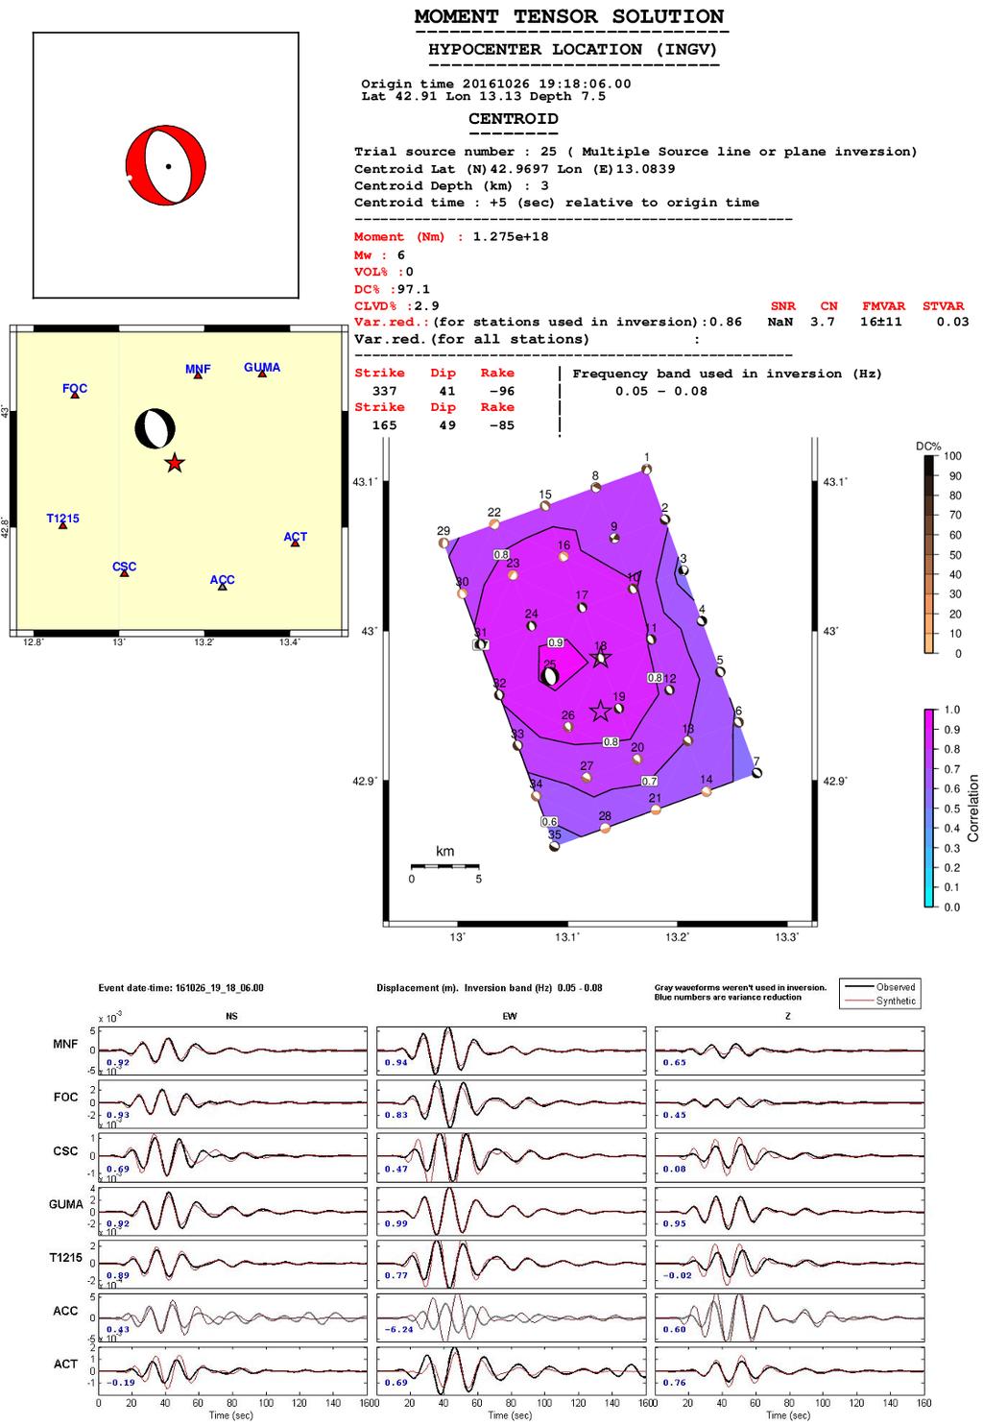Click the ACC station triangle marker
Viewport: 983px width, 1425px height.
point(223,587)
